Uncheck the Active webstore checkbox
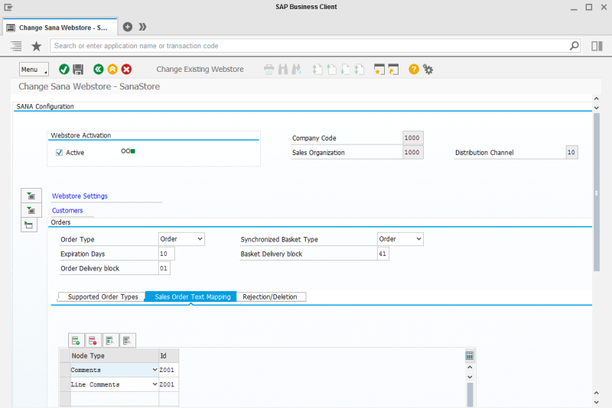This screenshot has width=612, height=408. click(59, 152)
